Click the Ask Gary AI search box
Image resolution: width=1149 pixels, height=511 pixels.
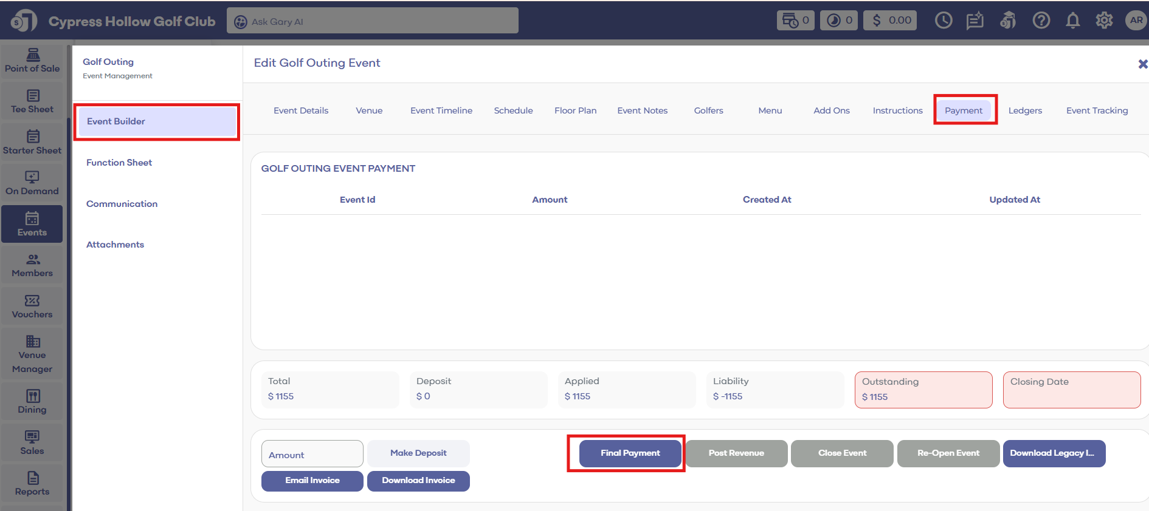(372, 21)
